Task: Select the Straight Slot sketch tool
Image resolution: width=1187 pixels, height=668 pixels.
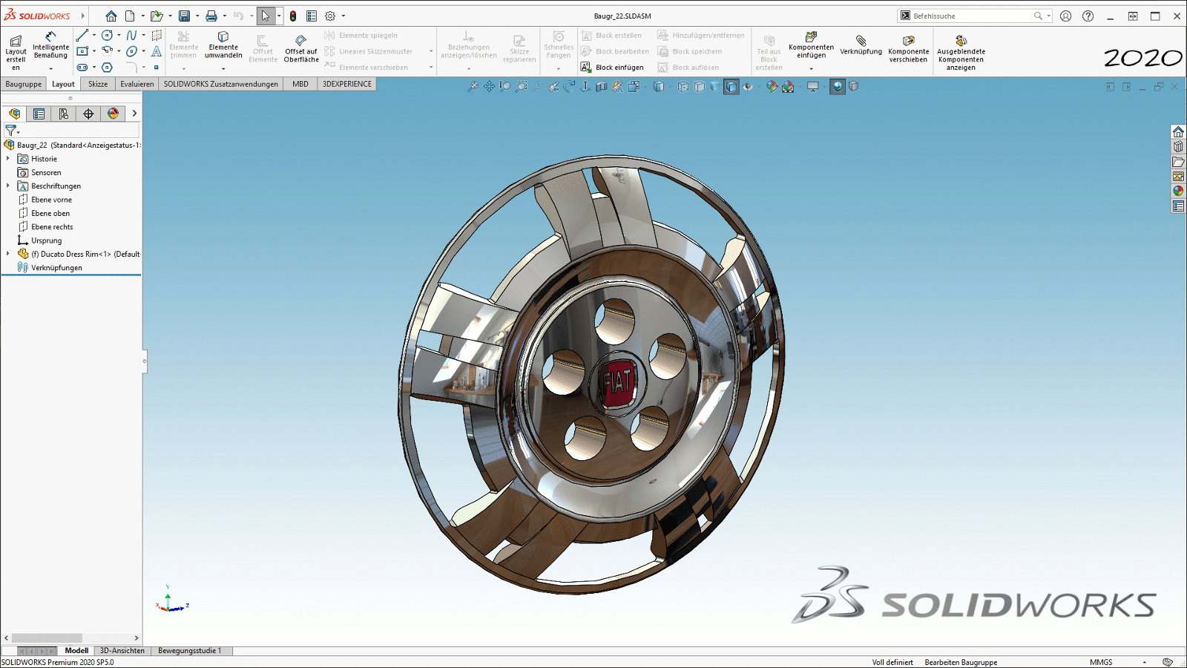Action: pos(82,68)
